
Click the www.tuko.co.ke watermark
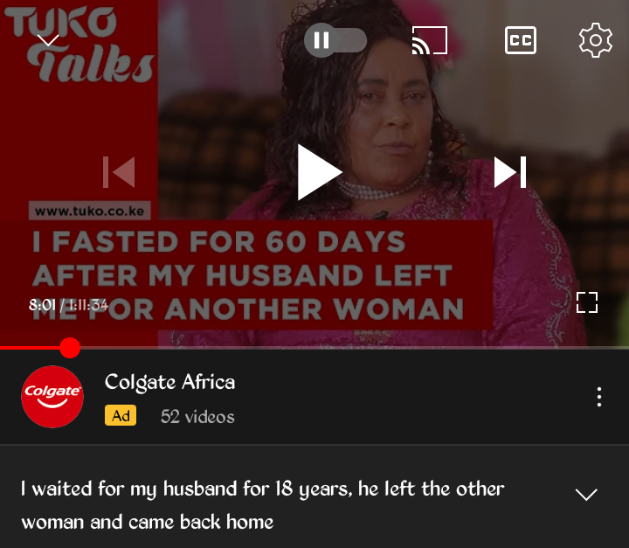tap(89, 211)
